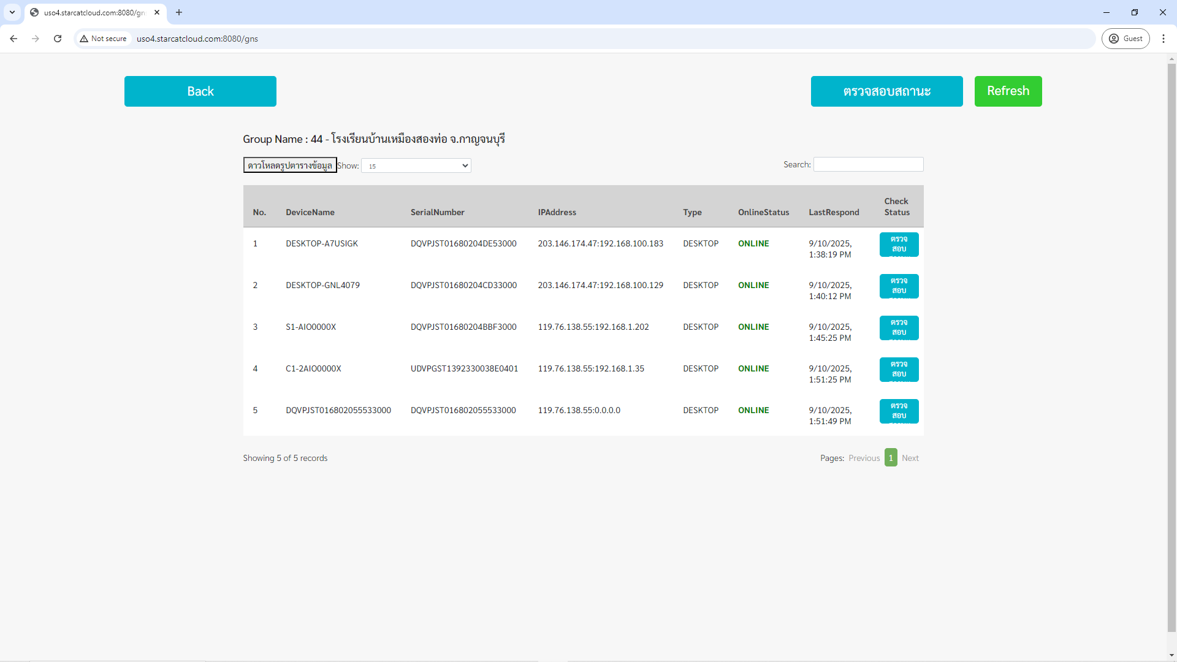Viewport: 1177px width, 662px height.
Task: Go to page 1 in pagination
Action: click(x=890, y=458)
